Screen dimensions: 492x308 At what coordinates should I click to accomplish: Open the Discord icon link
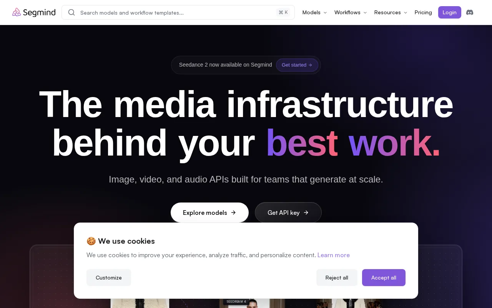pos(470,12)
